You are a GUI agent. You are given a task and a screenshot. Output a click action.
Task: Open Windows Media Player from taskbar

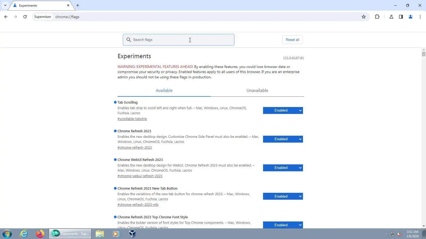(x=116, y=234)
